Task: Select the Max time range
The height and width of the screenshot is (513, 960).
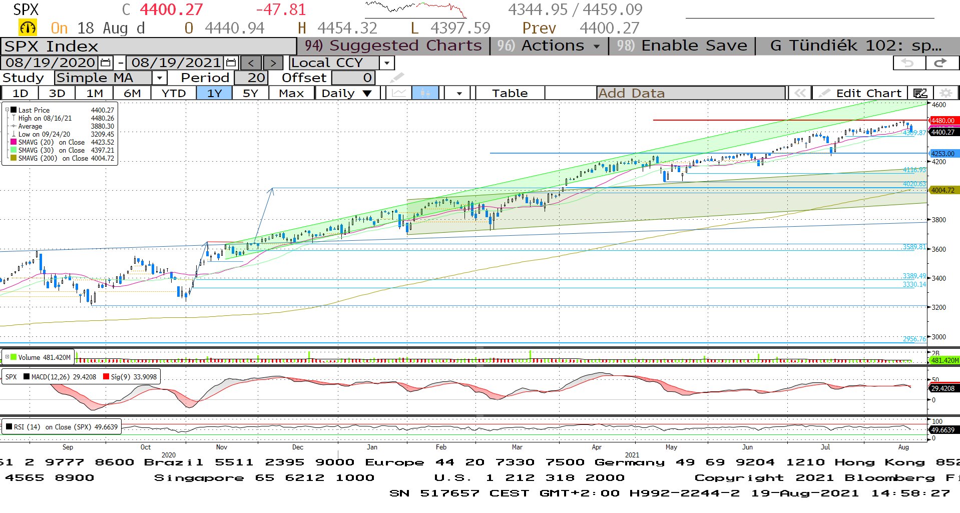Action: pos(291,93)
